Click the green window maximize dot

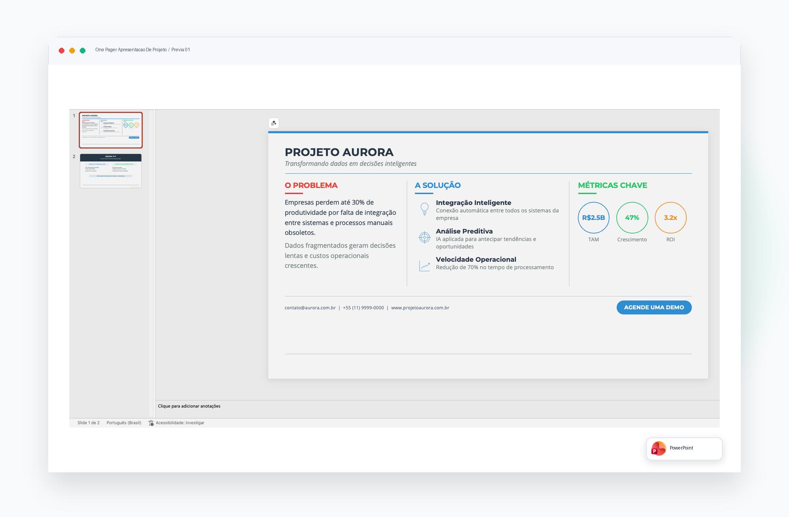[x=82, y=50]
